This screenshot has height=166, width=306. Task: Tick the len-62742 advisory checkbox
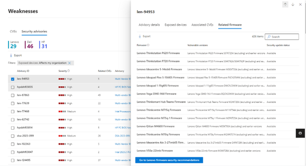(13, 120)
